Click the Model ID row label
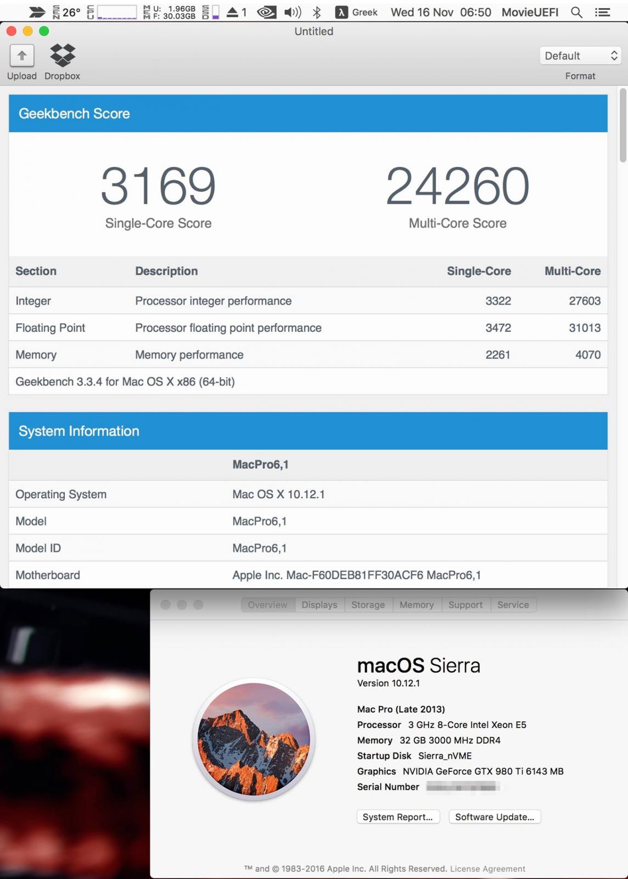The height and width of the screenshot is (879, 628). (x=38, y=548)
